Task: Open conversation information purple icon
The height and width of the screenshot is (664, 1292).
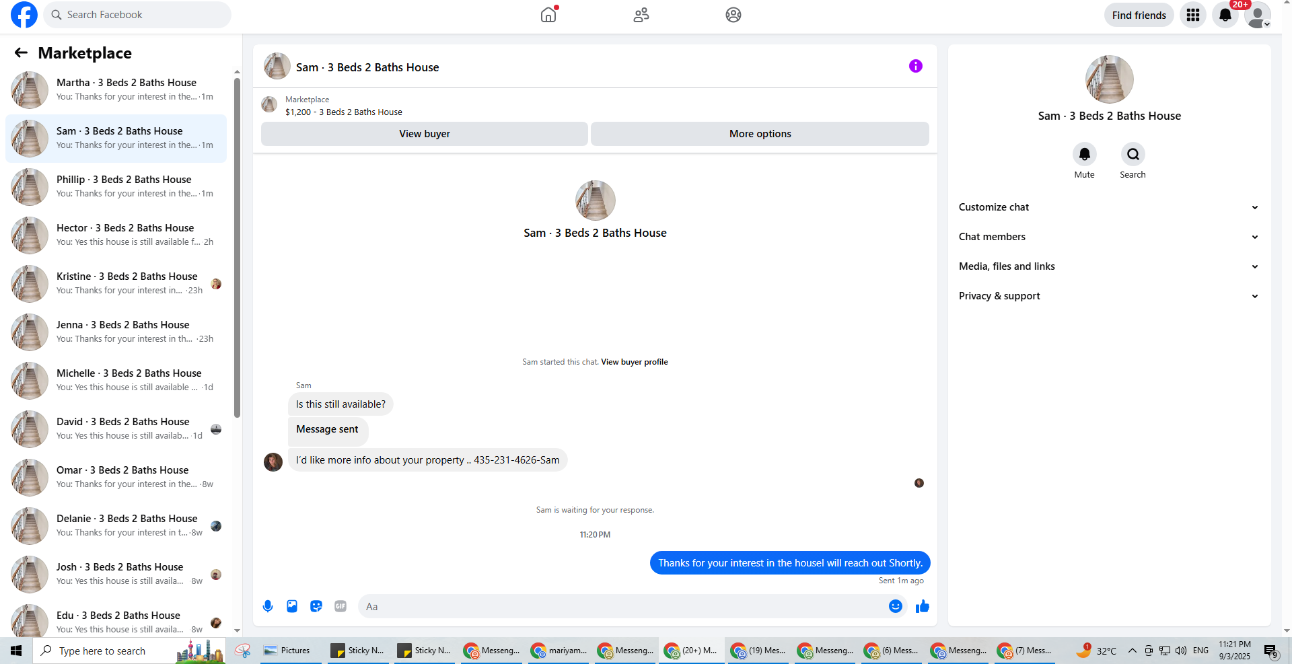Action: point(916,66)
